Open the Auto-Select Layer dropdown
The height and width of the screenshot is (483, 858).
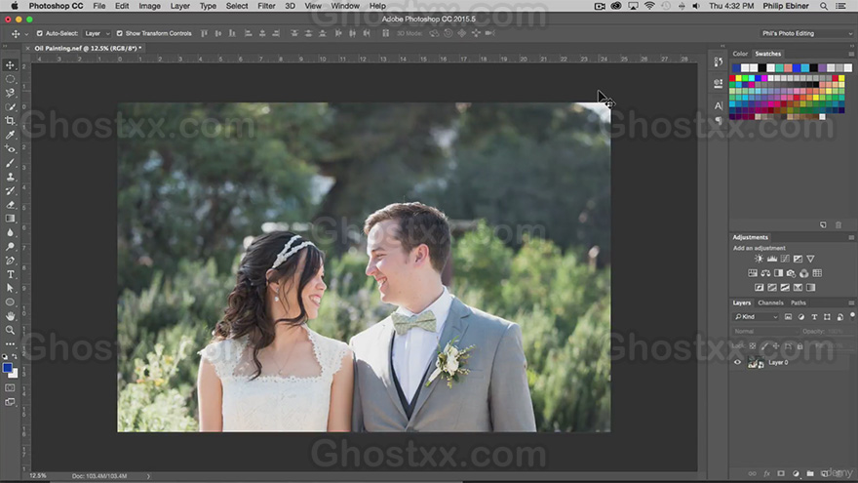pyautogui.click(x=97, y=33)
